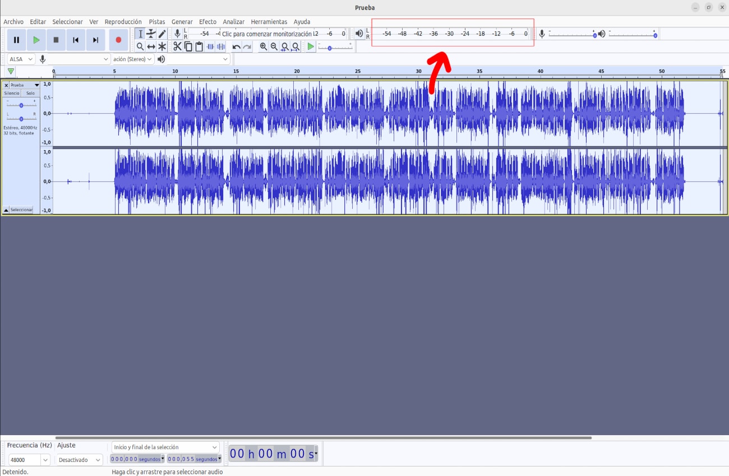The width and height of the screenshot is (729, 476).
Task: Open the ALSA audio host dropdown
Action: point(20,59)
